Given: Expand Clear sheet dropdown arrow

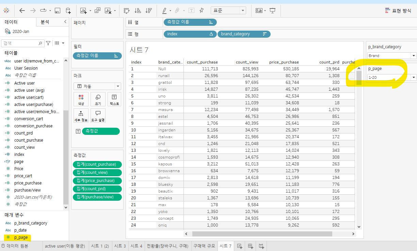Looking at the screenshot, I should 115,11.
